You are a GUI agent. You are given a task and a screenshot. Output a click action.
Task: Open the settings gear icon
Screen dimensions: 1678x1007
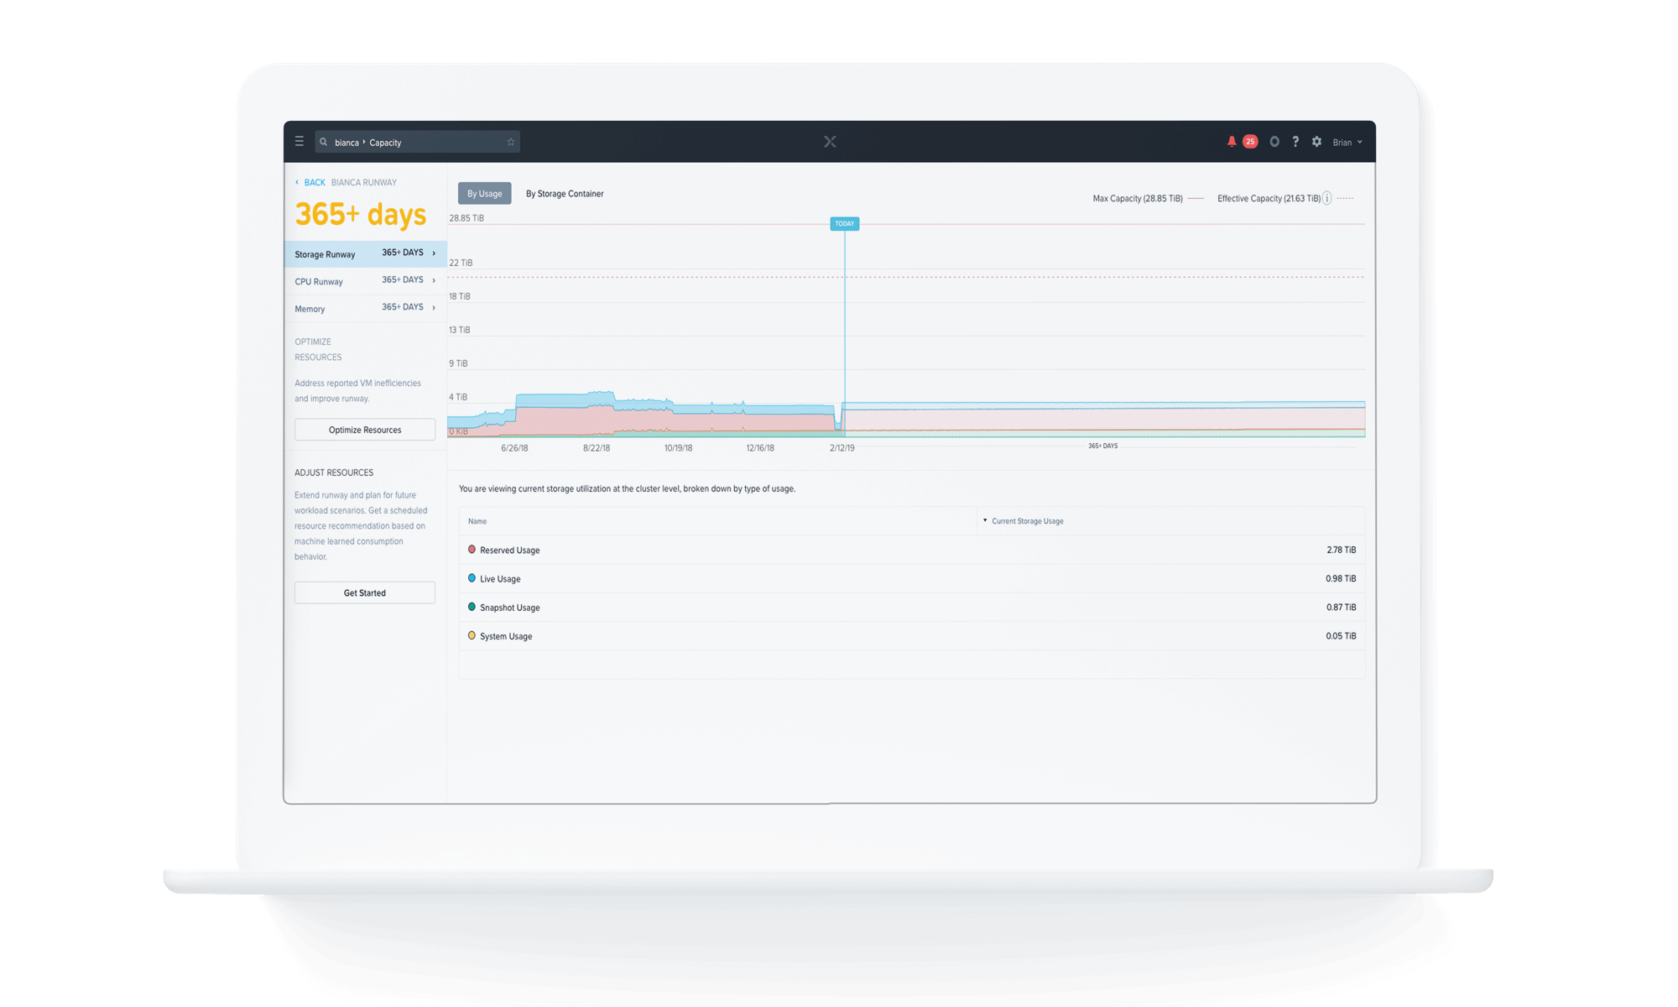(1316, 142)
